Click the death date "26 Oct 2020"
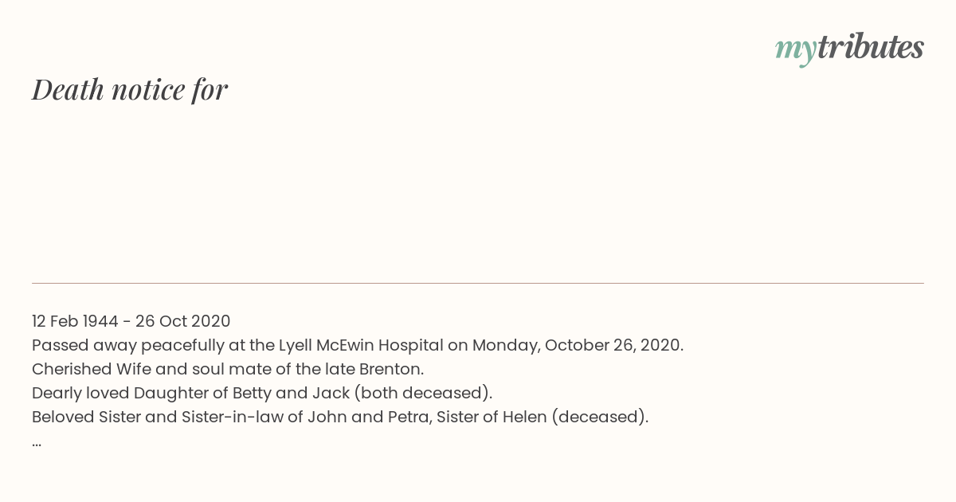This screenshot has width=956, height=502. [x=182, y=321]
